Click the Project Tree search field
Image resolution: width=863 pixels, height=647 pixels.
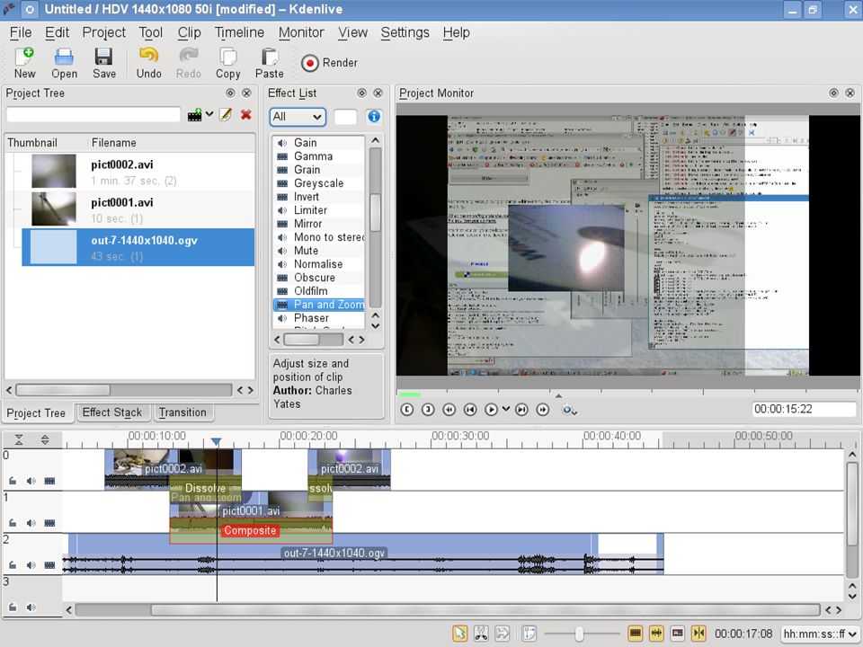[93, 115]
